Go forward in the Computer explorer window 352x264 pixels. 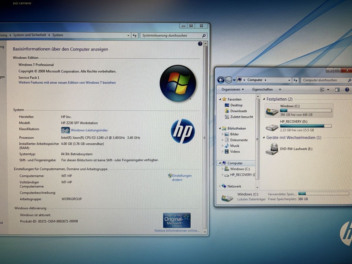[229, 80]
